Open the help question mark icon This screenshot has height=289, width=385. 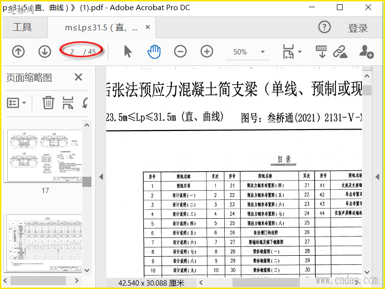[x=324, y=27]
